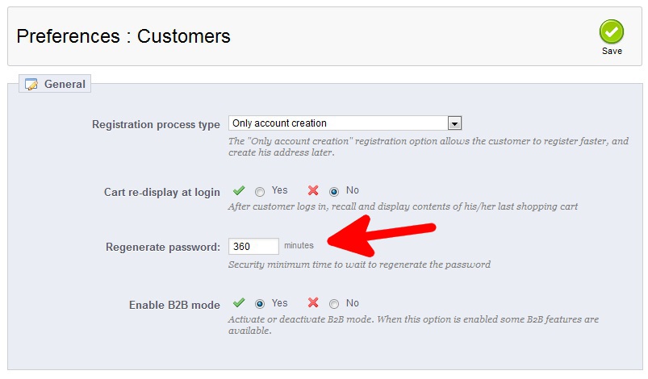This screenshot has width=648, height=379.
Task: Click the dropdown arrow of registration type
Action: pyautogui.click(x=454, y=123)
